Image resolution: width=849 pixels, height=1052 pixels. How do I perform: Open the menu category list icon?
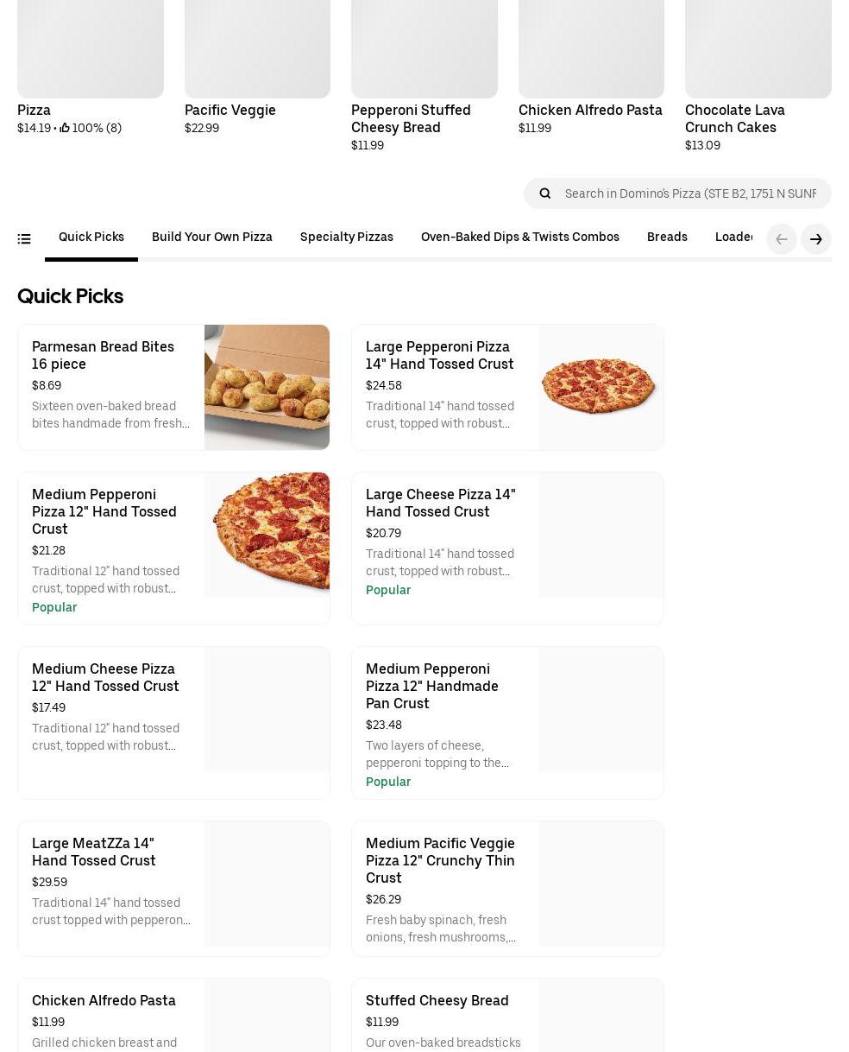pos(24,239)
